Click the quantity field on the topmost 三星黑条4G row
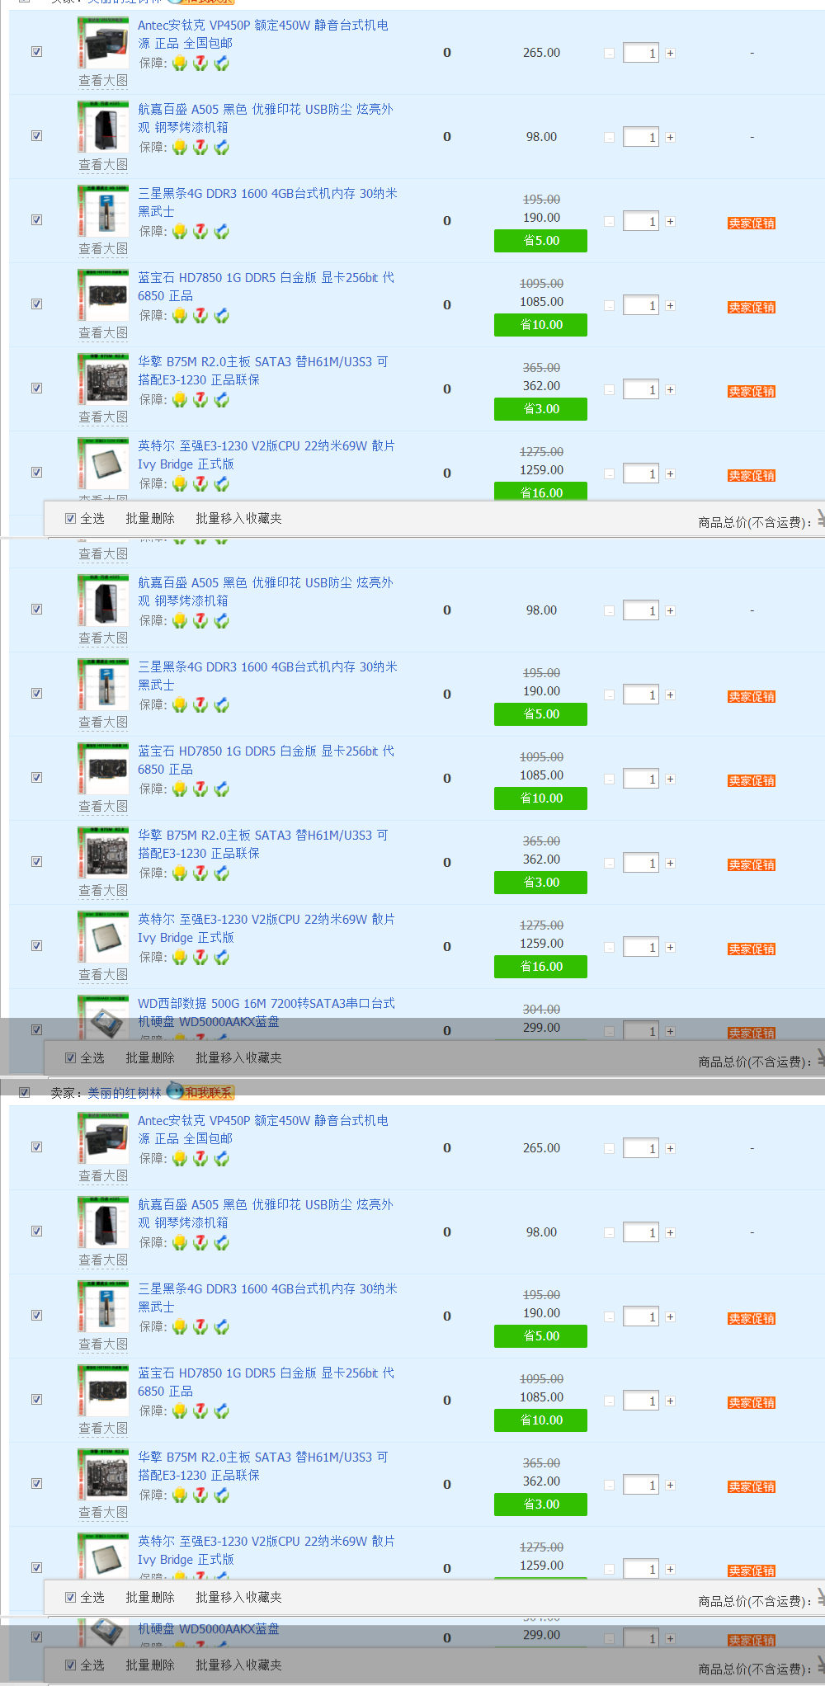825x1686 pixels. (x=640, y=222)
